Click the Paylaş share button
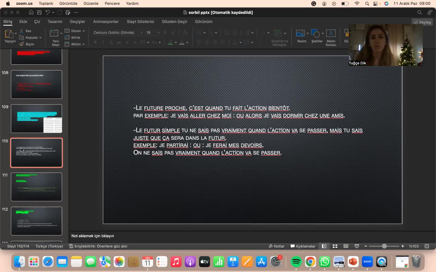 422,22
